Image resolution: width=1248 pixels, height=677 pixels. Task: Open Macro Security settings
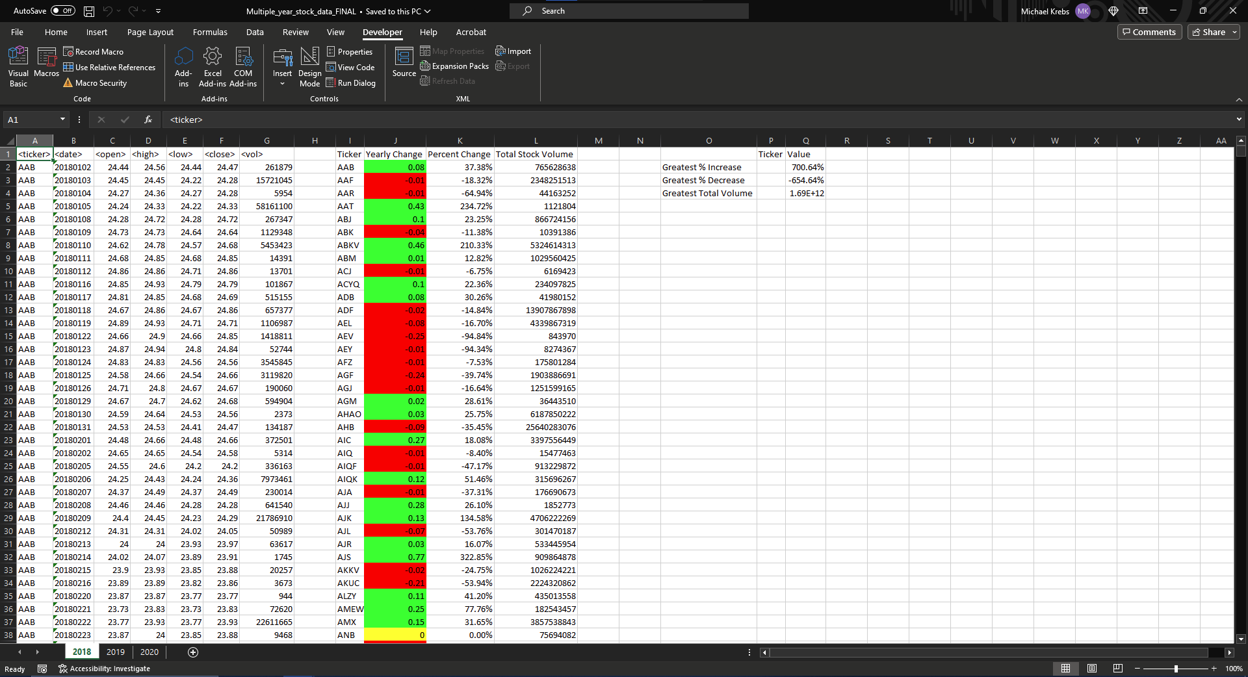point(95,83)
